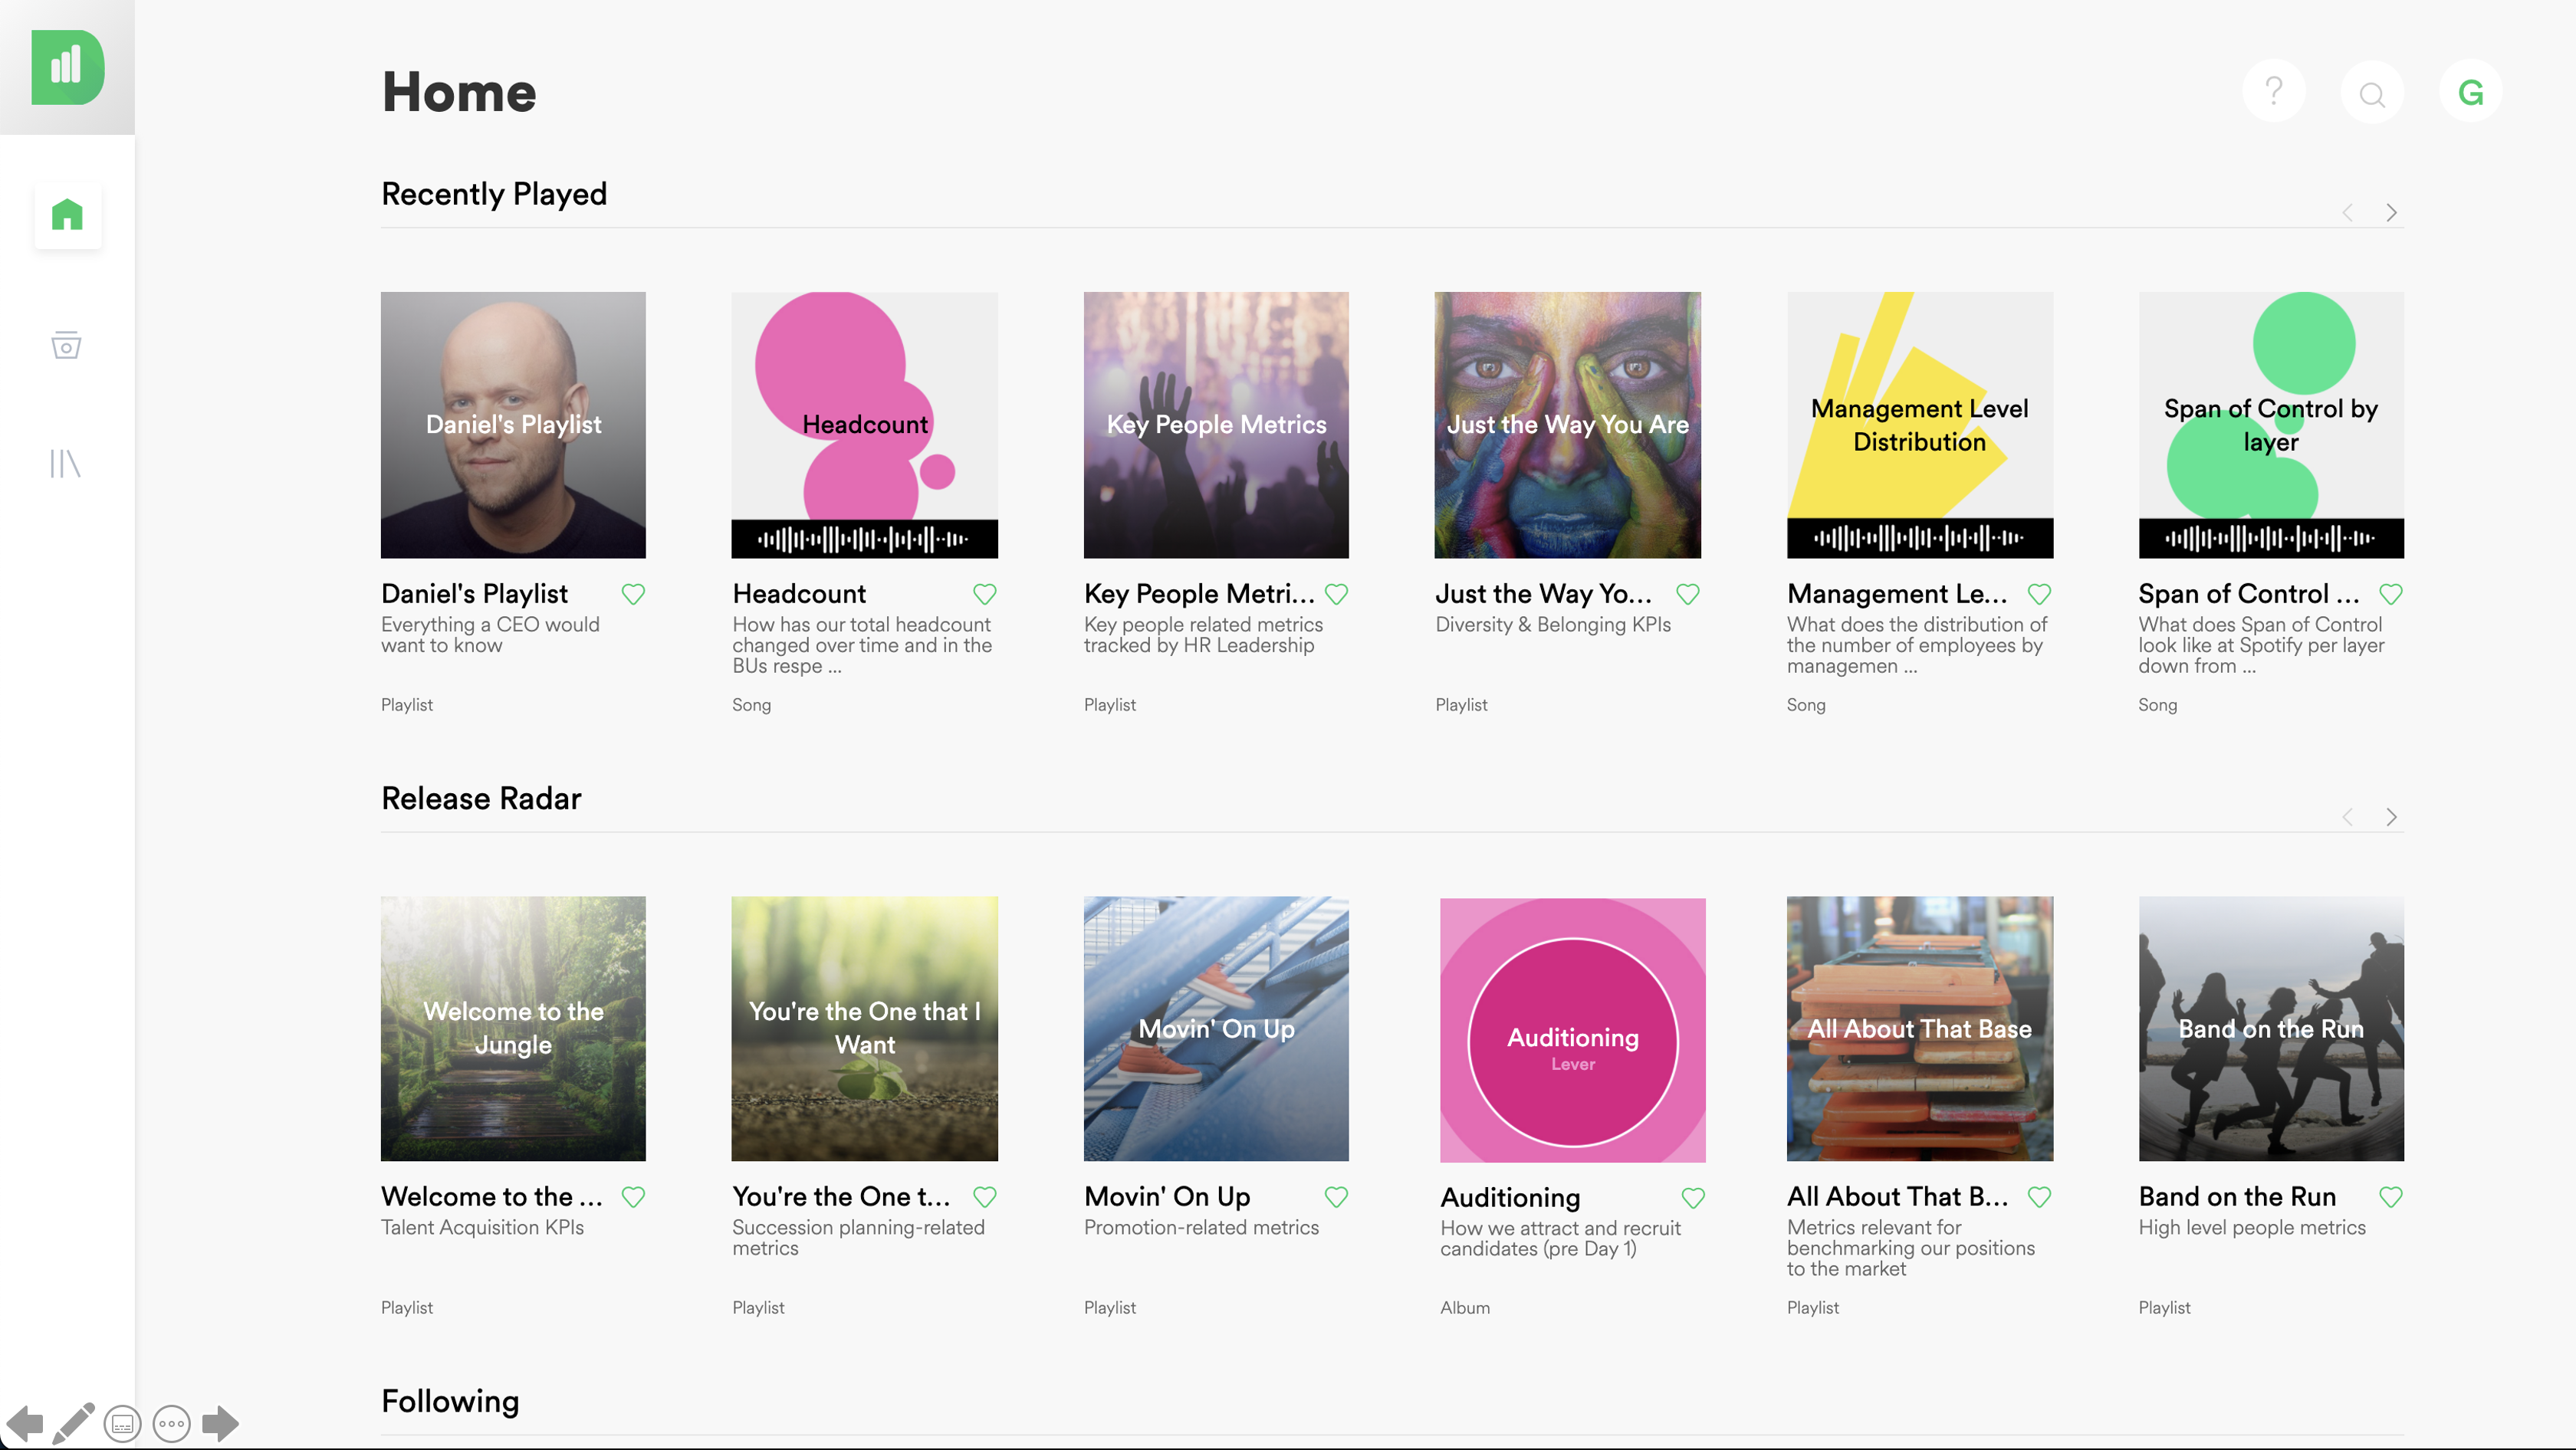Select Release Radar section heading
This screenshot has height=1450, width=2576.
(x=481, y=798)
